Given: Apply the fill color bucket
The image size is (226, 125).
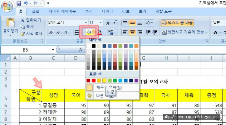Looking at the screenshot, I should 89,32.
